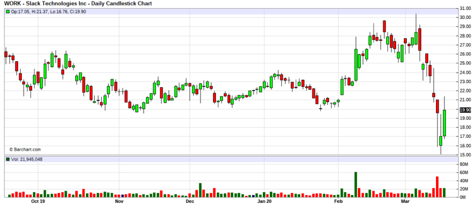The width and height of the screenshot is (475, 213).
Task: Click the 25.00 price axis label
Action: pos(465,63)
